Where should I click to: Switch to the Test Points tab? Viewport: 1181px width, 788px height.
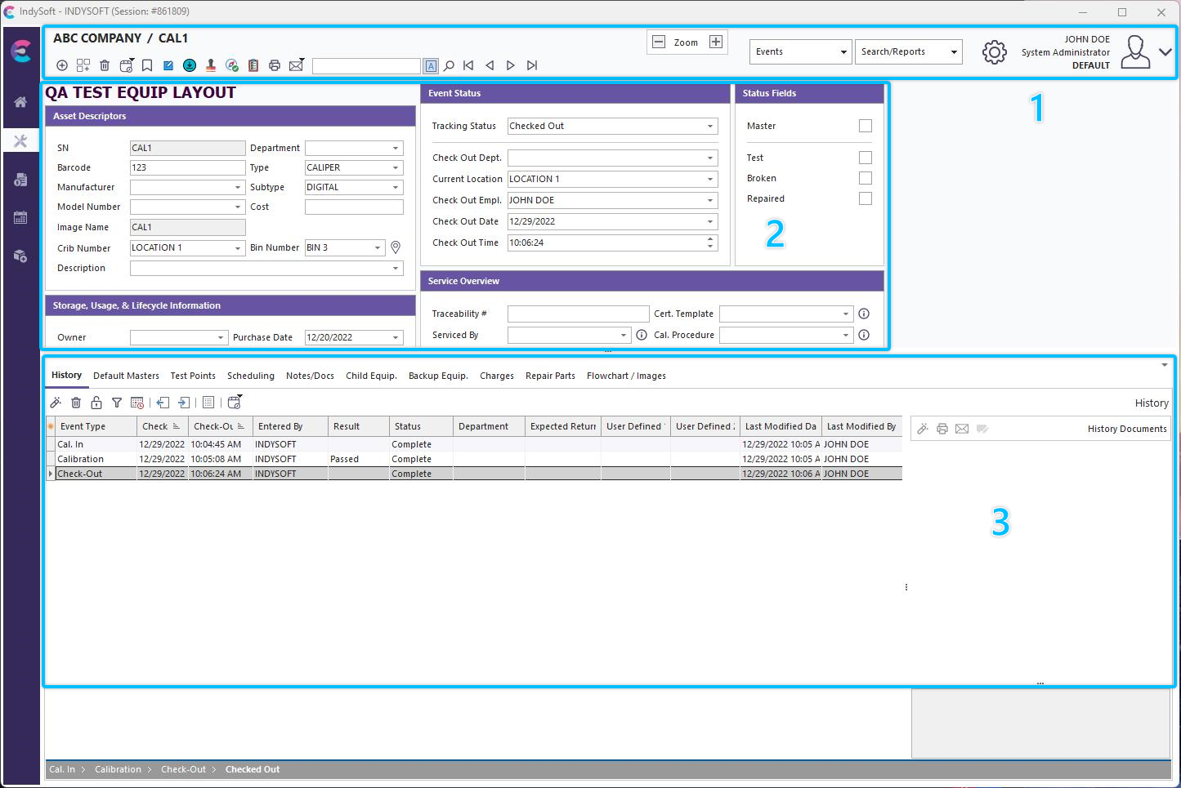pos(193,376)
